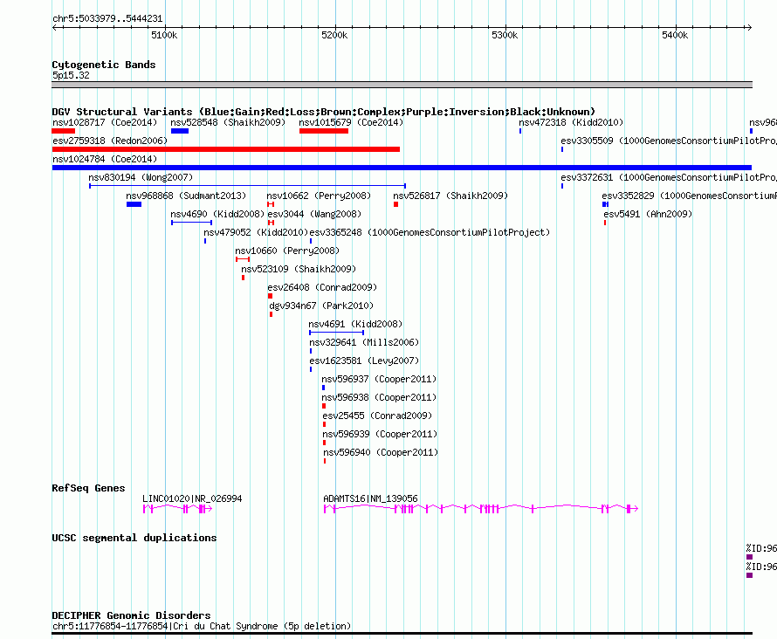Click the esv3365248 1000GenomesConsortiumPilotProject label
Screen dimensions: 777x639
click(x=430, y=232)
